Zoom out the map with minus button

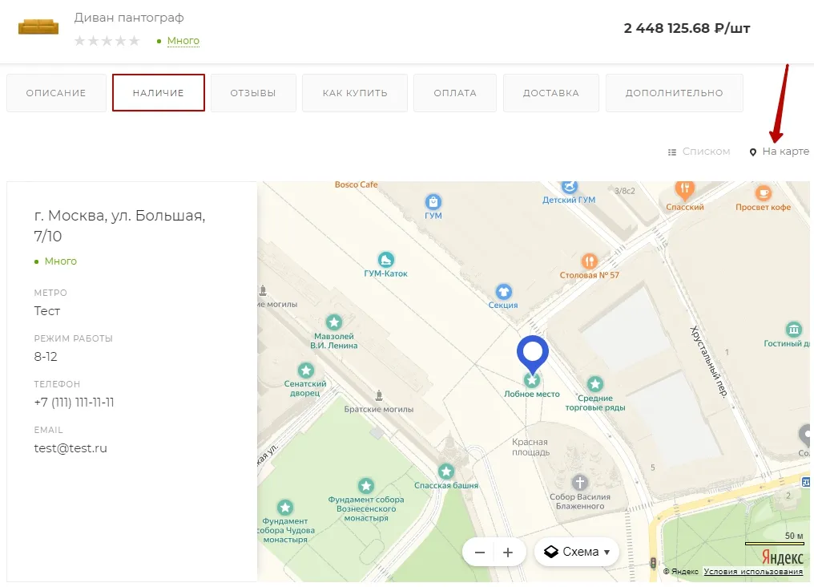(x=480, y=553)
